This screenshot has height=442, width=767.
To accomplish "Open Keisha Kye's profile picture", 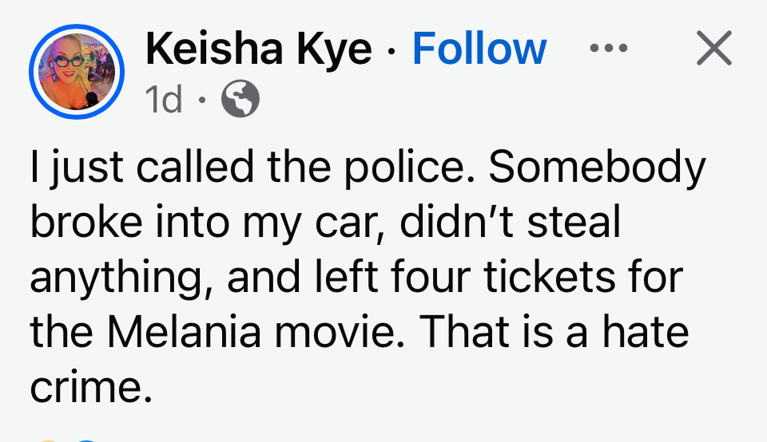I will tap(77, 72).
